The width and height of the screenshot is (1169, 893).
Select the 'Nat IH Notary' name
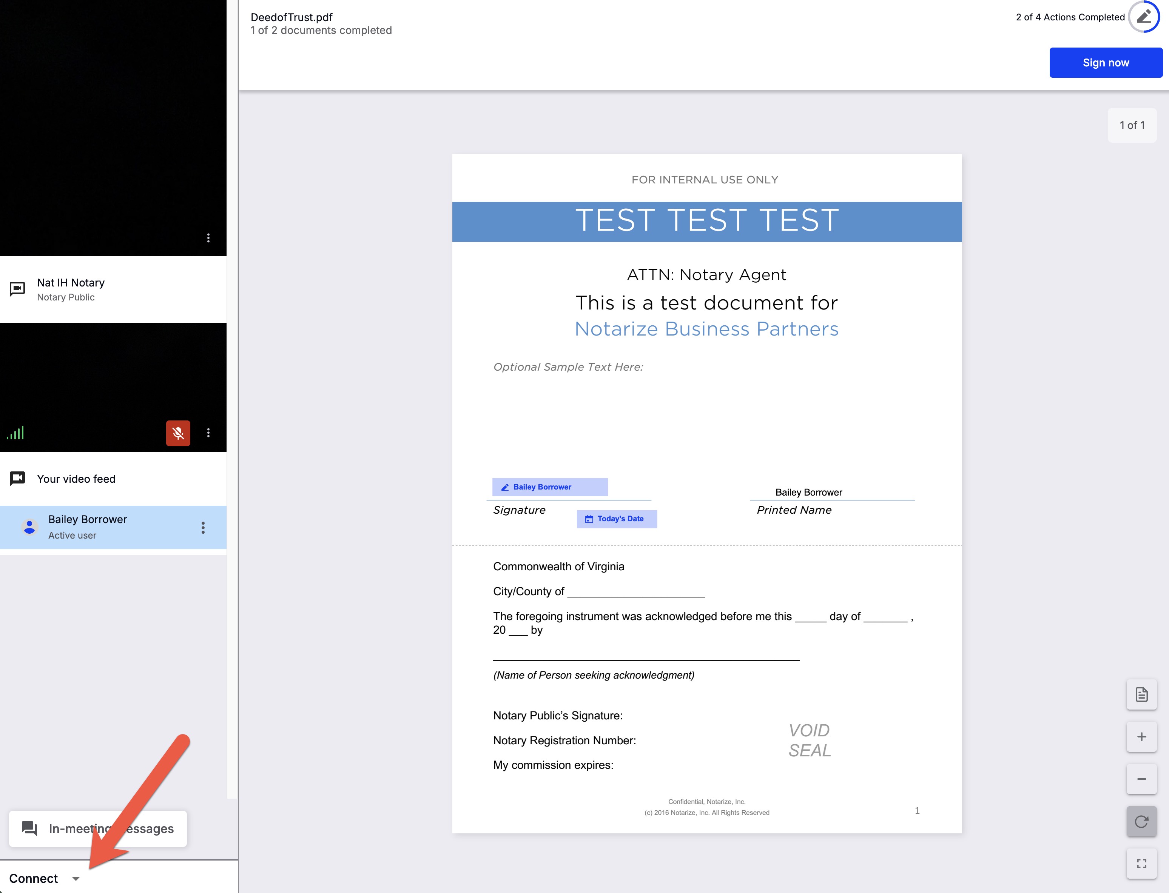point(71,283)
